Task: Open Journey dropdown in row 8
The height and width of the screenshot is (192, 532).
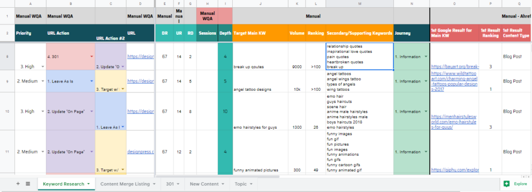Action: click(426, 57)
